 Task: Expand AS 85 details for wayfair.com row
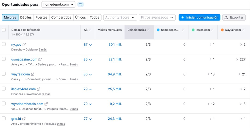click(88, 74)
